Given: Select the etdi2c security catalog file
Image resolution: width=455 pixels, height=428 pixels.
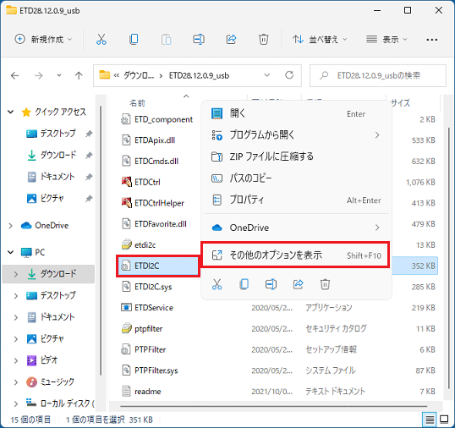Looking at the screenshot, I should [145, 245].
